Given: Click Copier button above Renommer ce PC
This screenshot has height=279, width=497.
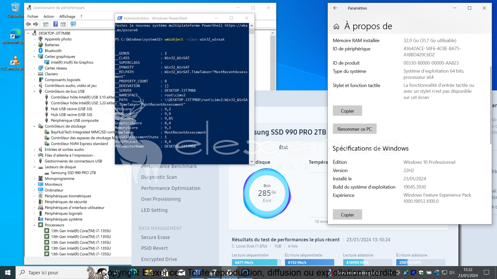Looking at the screenshot, I should coord(347,111).
